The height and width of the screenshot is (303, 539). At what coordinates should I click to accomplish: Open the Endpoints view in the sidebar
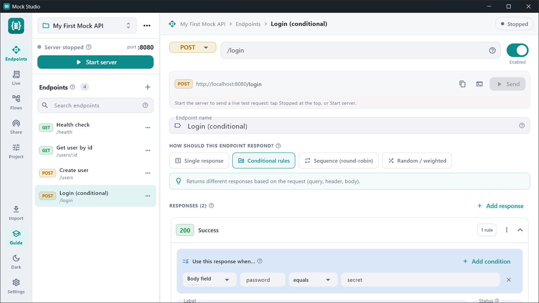pyautogui.click(x=16, y=53)
